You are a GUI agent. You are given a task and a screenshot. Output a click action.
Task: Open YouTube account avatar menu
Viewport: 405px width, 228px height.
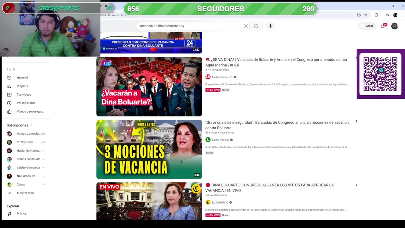pos(395,26)
